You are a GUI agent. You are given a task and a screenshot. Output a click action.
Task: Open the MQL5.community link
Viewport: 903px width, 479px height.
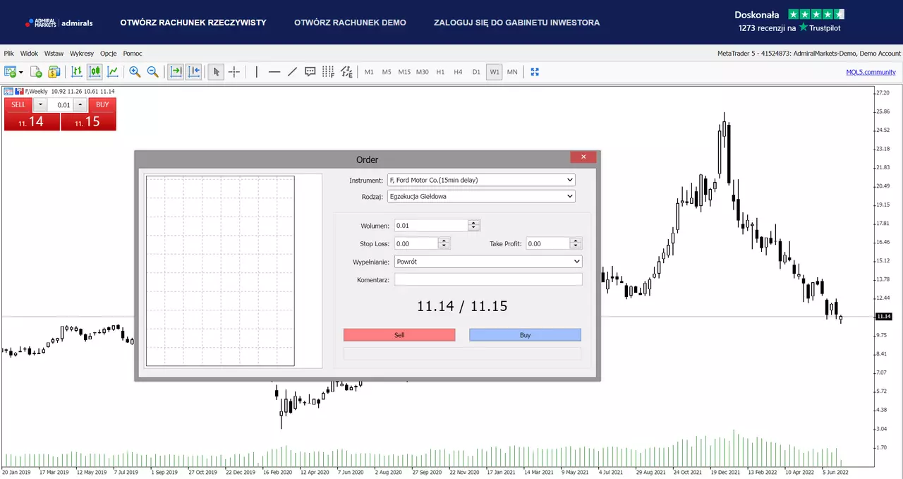tap(871, 72)
